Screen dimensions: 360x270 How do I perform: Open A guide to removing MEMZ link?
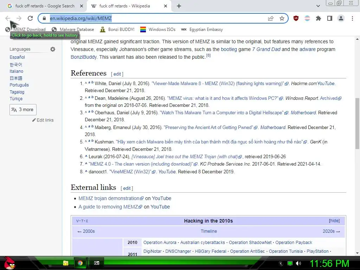coord(110,207)
